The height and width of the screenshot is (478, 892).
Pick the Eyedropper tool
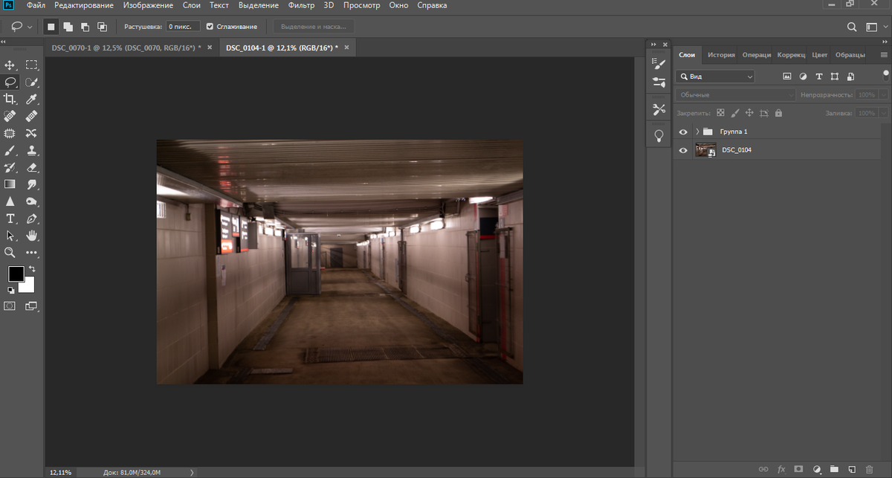(x=31, y=99)
